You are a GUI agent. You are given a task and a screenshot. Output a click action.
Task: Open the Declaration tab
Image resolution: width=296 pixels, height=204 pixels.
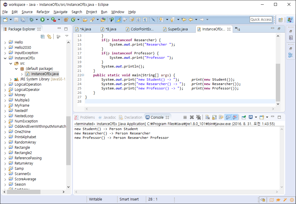pos(131,117)
